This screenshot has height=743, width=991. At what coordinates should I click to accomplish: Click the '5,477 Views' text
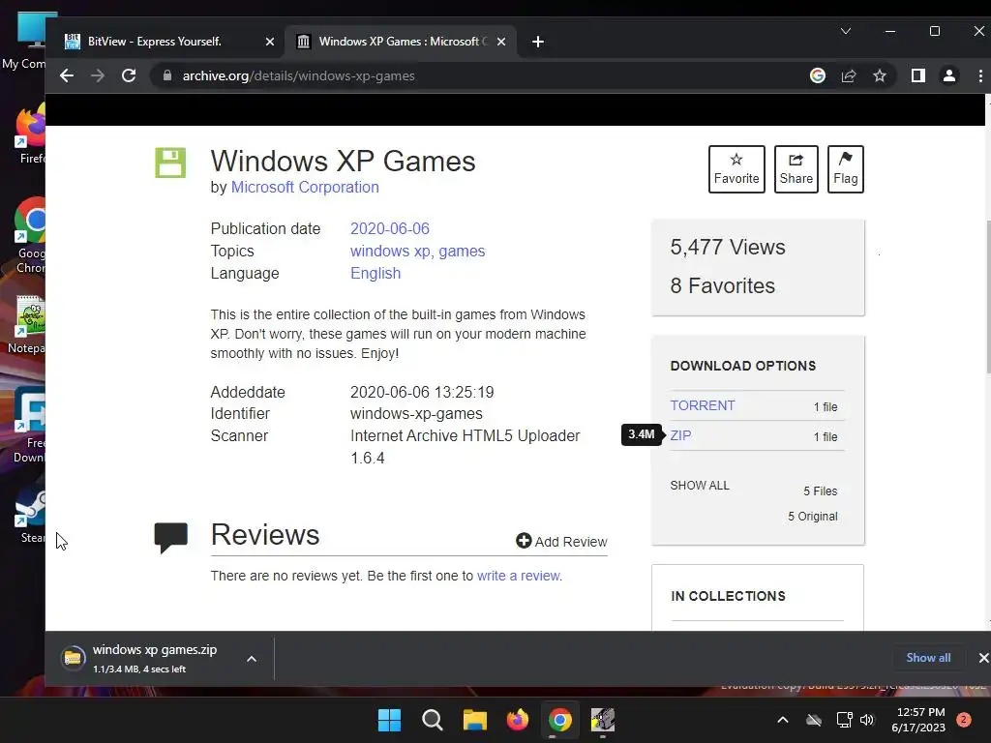point(728,247)
